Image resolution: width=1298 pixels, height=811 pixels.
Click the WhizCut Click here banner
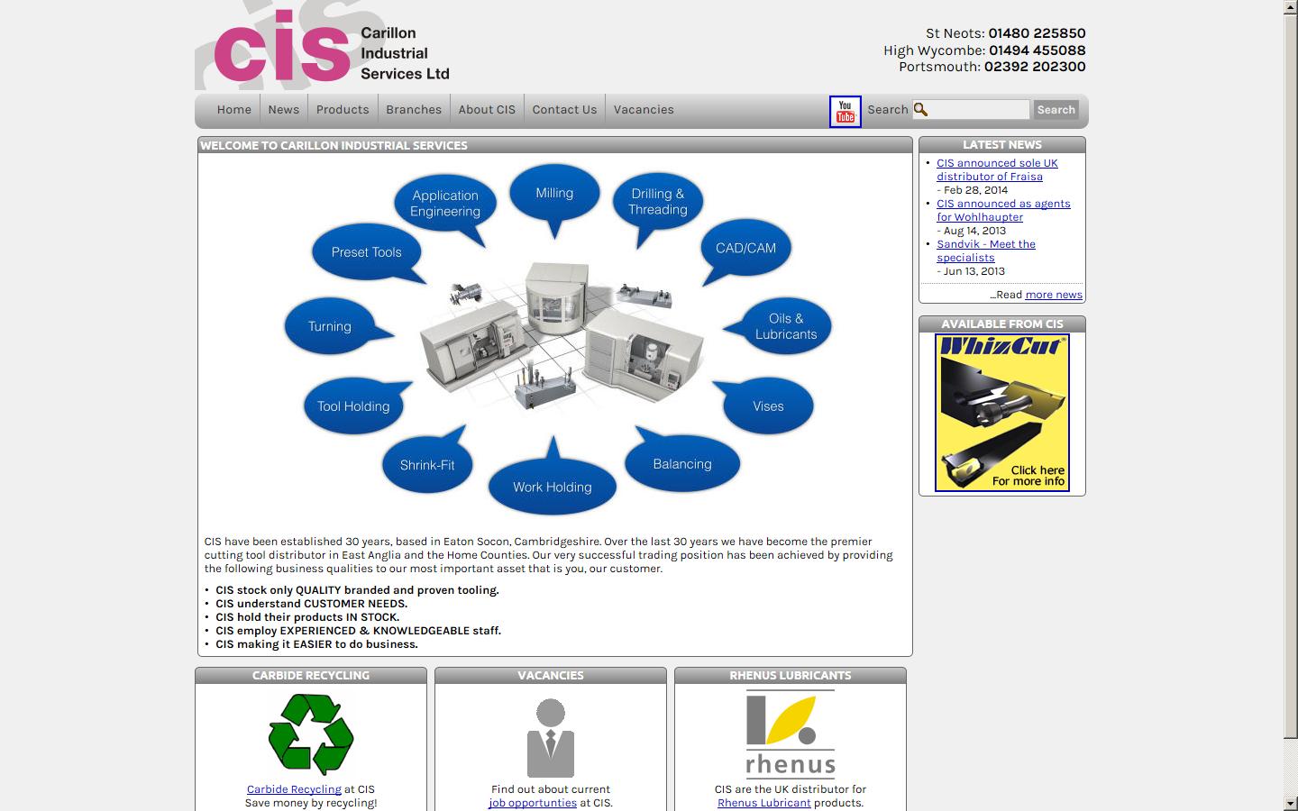(x=1001, y=413)
